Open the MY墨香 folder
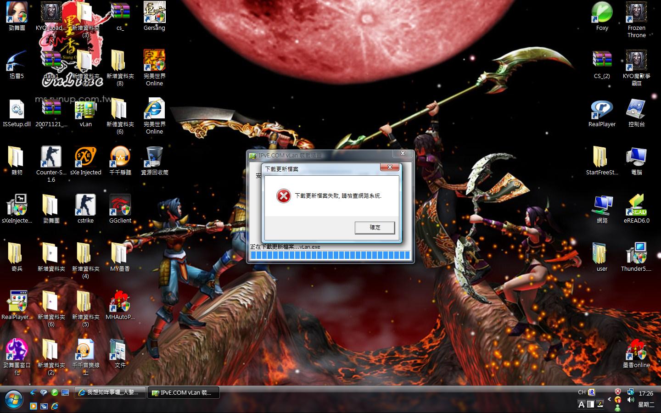This screenshot has height=413, width=661. (x=120, y=257)
